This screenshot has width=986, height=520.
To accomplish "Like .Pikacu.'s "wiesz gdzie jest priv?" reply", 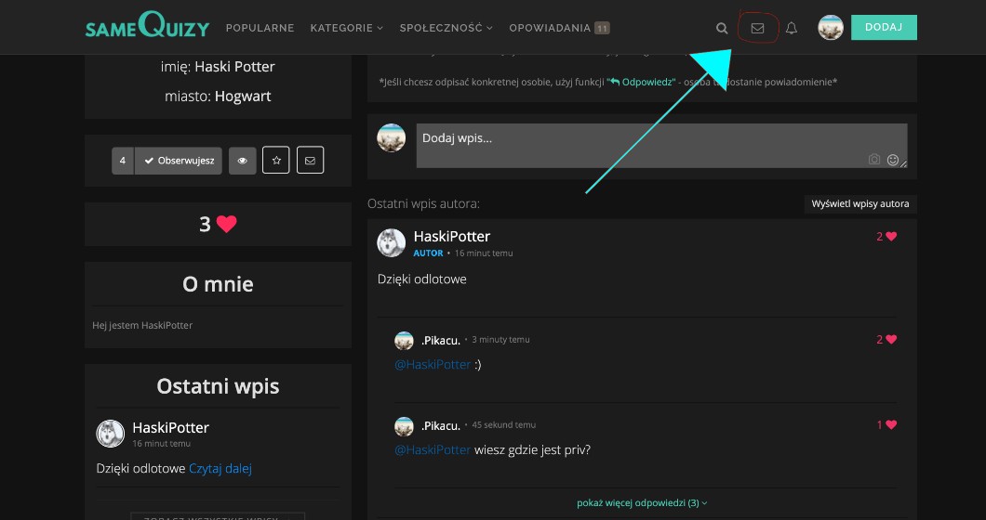I will [891, 425].
